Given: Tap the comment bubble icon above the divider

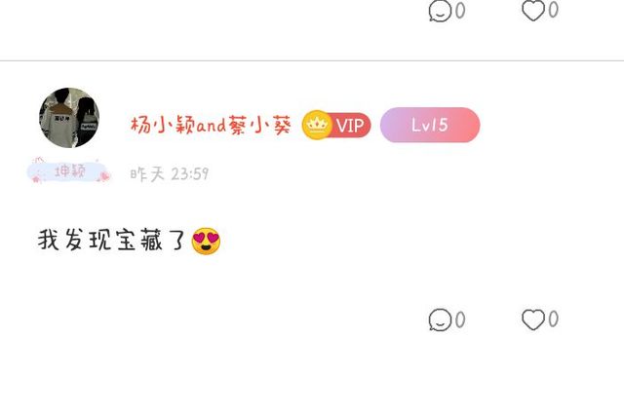Looking at the screenshot, I should [440, 11].
